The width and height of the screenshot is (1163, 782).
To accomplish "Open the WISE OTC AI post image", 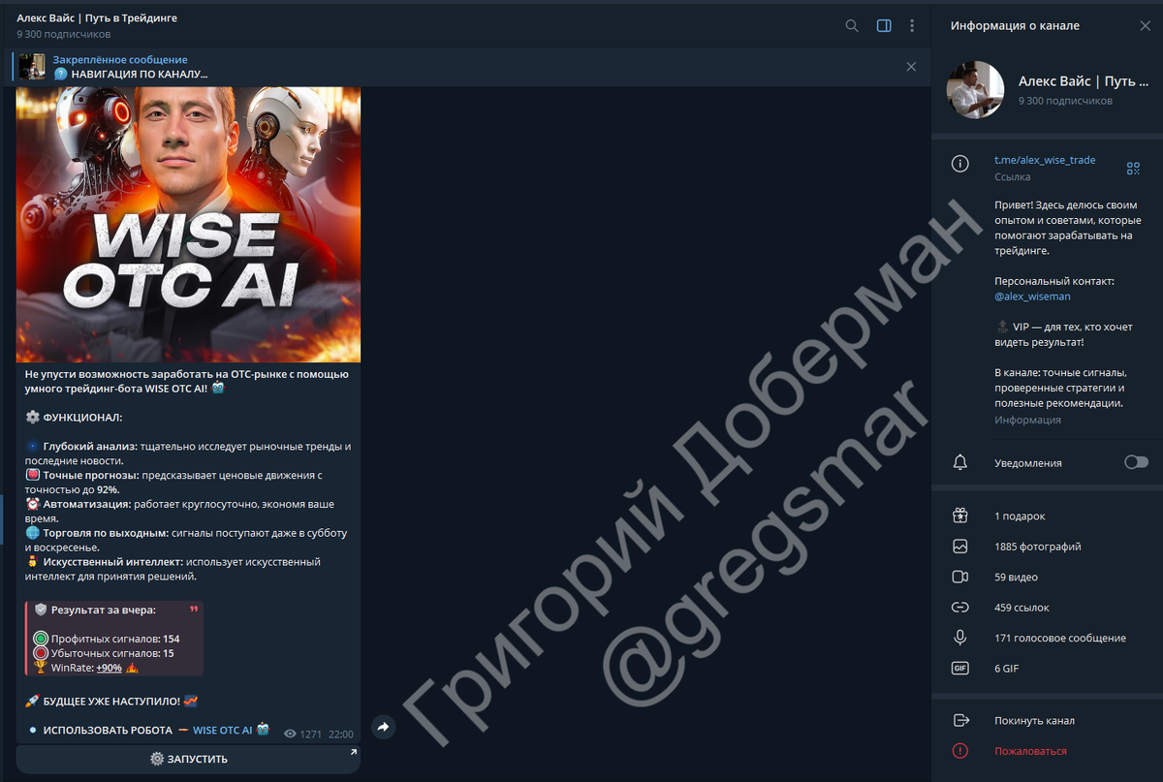I will [x=188, y=225].
